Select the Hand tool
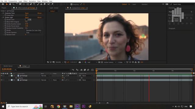 pos(10,4)
